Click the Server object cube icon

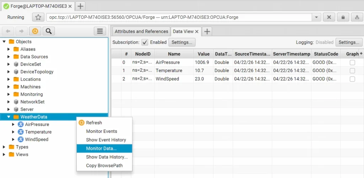pyautogui.click(x=16, y=109)
